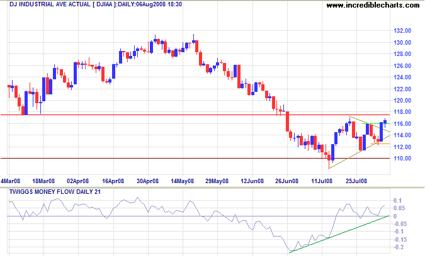Screen dimensions: 425x258
Task: Select the -0.05 money flow axis value
Action: click(x=400, y=224)
